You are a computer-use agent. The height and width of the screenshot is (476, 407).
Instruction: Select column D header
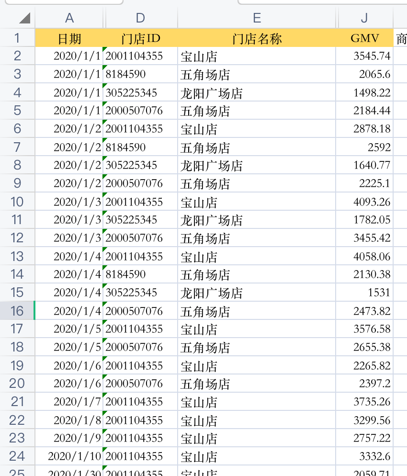pyautogui.click(x=140, y=18)
